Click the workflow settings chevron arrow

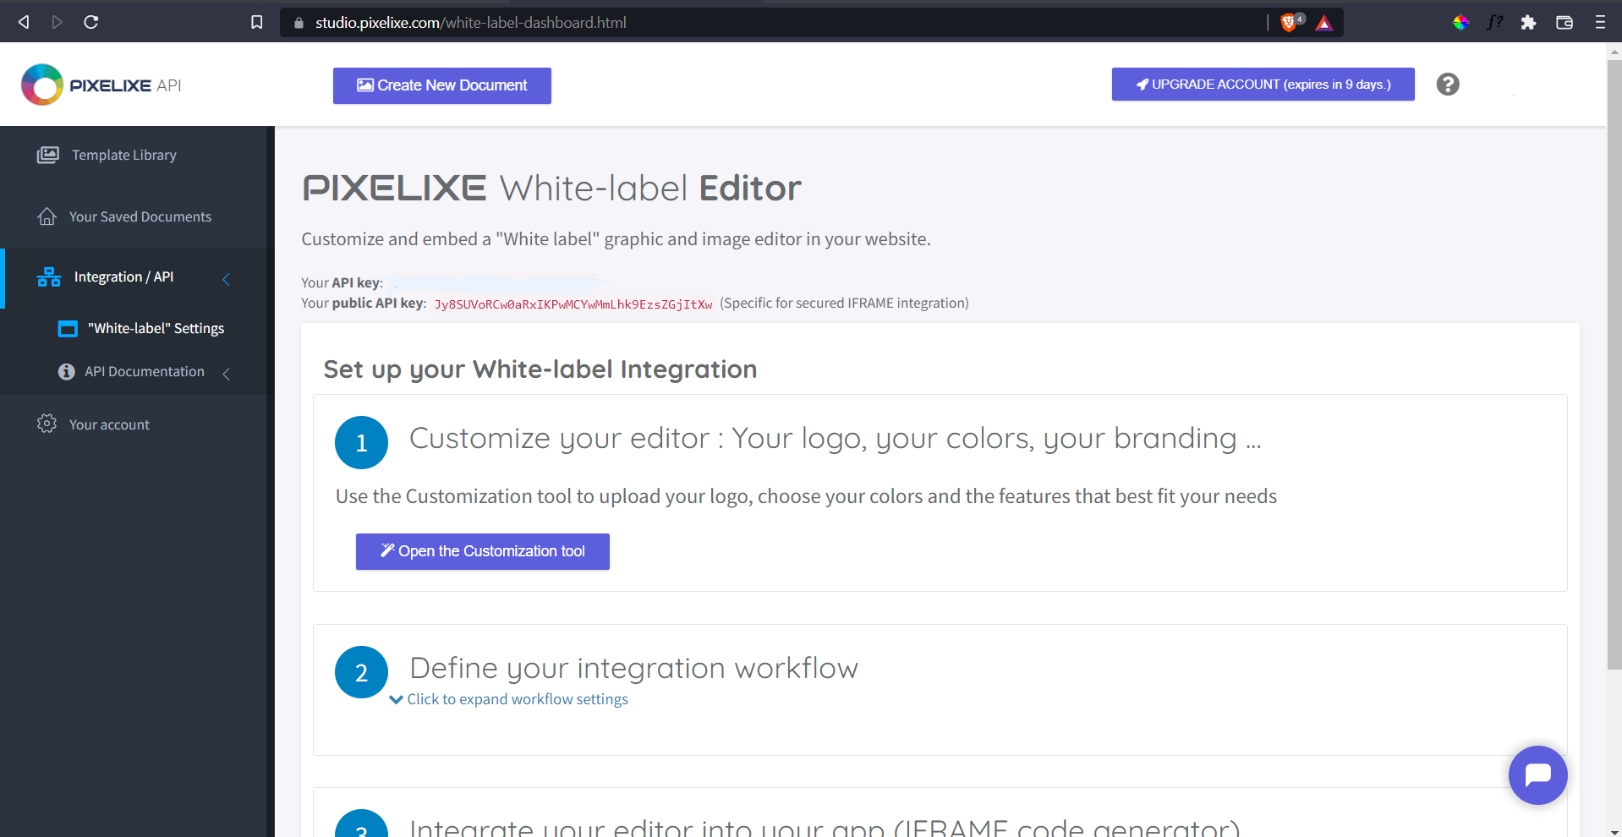click(x=396, y=700)
